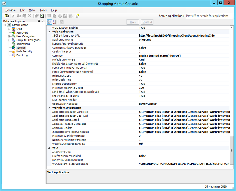Click the Copy toolbar icon
236x191 pixels.
pyautogui.click(x=19, y=16)
